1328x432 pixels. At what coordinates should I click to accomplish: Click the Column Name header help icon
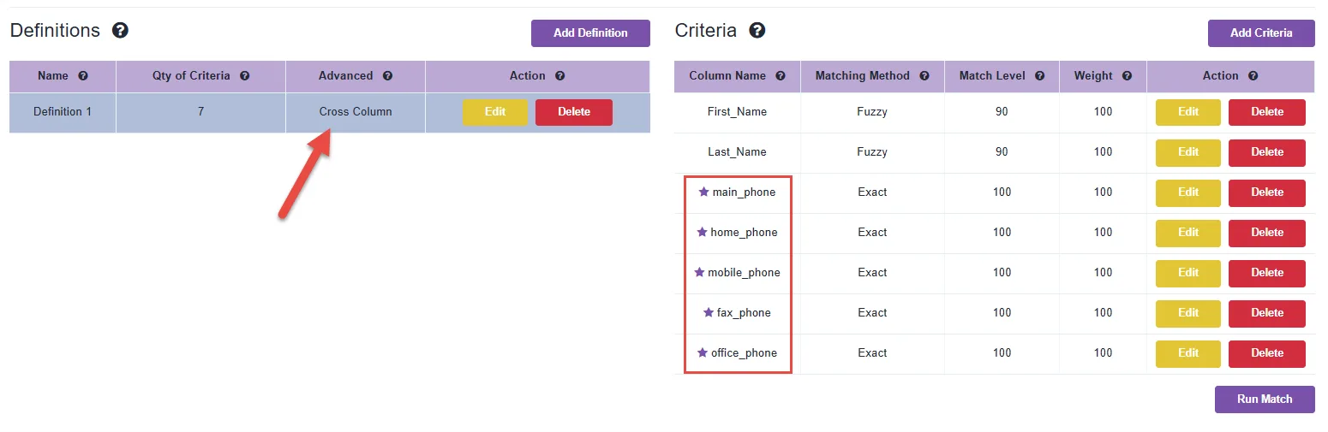[x=781, y=76]
